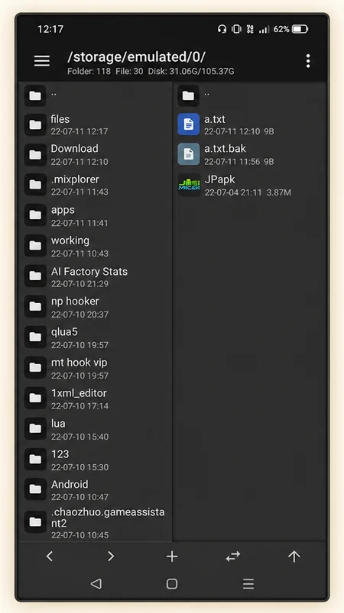Click the folder icon beside AI Factory Stats
This screenshot has width=344, height=613.
(35, 276)
